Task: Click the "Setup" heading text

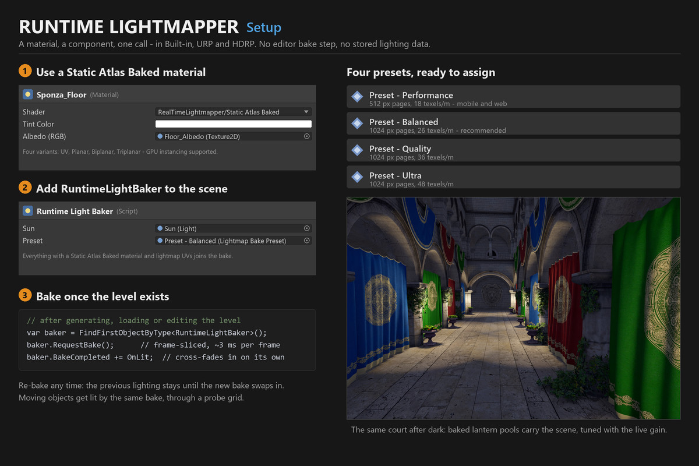Action: tap(264, 28)
